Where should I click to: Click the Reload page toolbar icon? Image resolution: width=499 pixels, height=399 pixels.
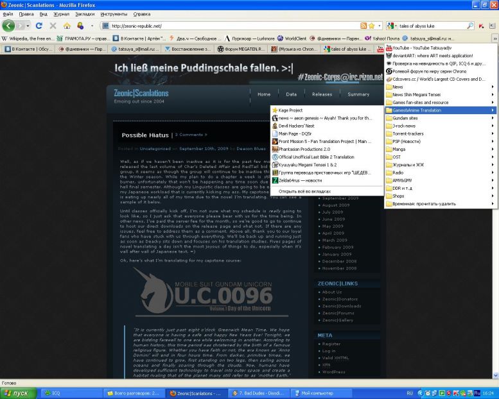pos(39,26)
